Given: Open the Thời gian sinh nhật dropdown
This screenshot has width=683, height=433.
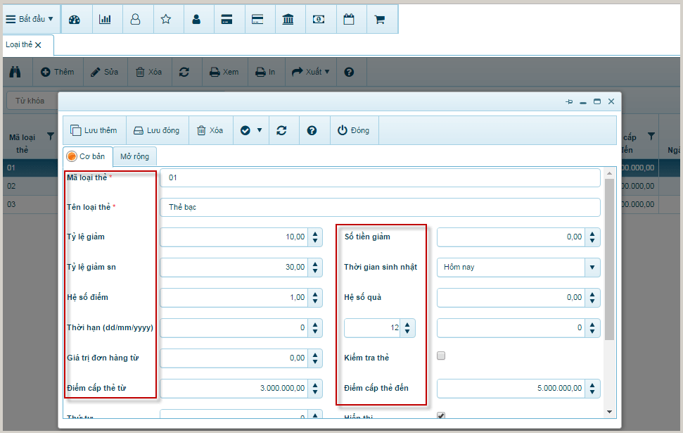Looking at the screenshot, I should point(592,268).
